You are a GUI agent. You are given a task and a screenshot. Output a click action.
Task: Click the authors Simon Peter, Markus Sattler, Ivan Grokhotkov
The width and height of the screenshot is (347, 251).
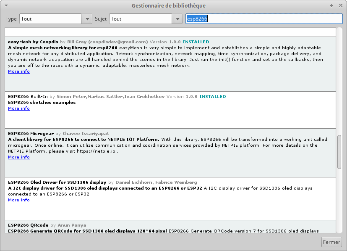[111, 96]
